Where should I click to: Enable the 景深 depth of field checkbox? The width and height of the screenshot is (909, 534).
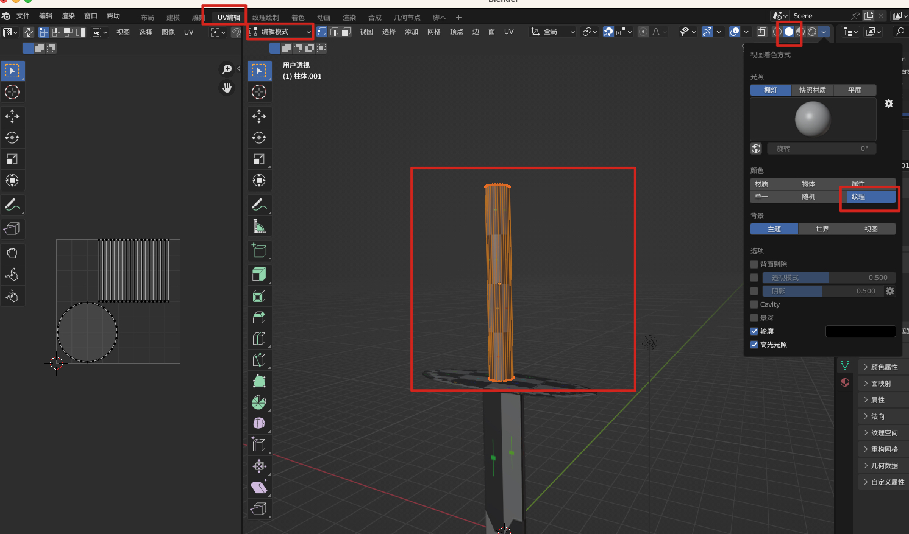pyautogui.click(x=754, y=318)
